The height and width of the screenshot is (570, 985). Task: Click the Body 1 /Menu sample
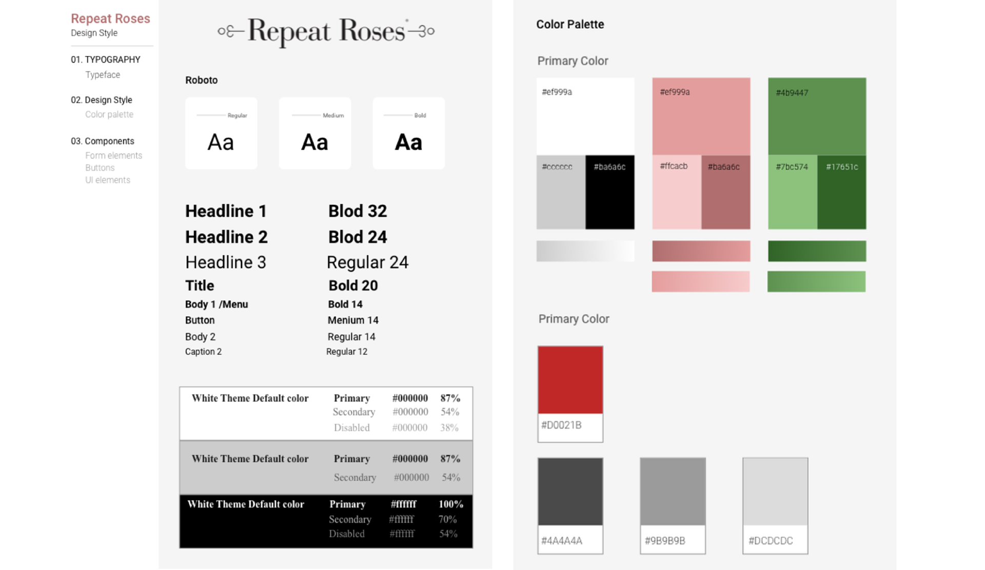[x=216, y=304]
